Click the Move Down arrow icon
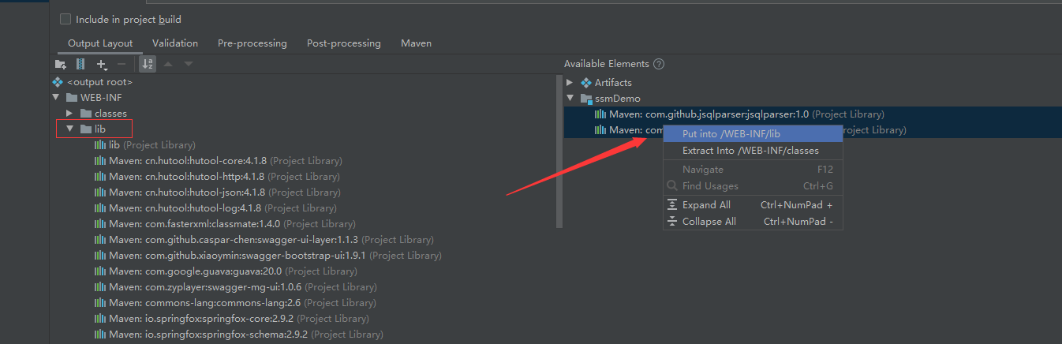This screenshot has height=344, width=1062. coord(189,64)
